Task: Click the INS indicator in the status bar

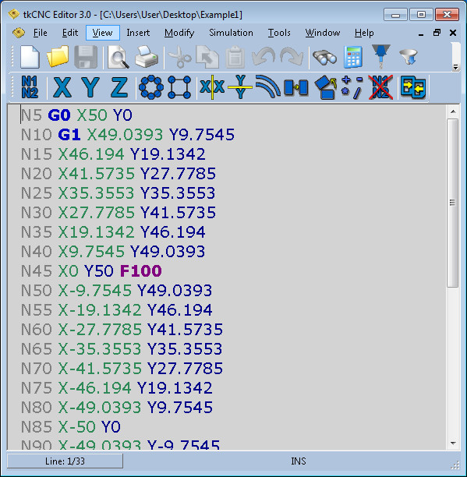Action: pyautogui.click(x=298, y=461)
